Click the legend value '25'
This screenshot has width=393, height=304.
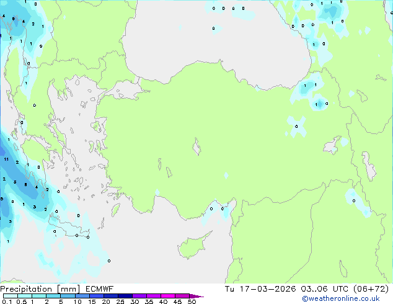[120, 302]
